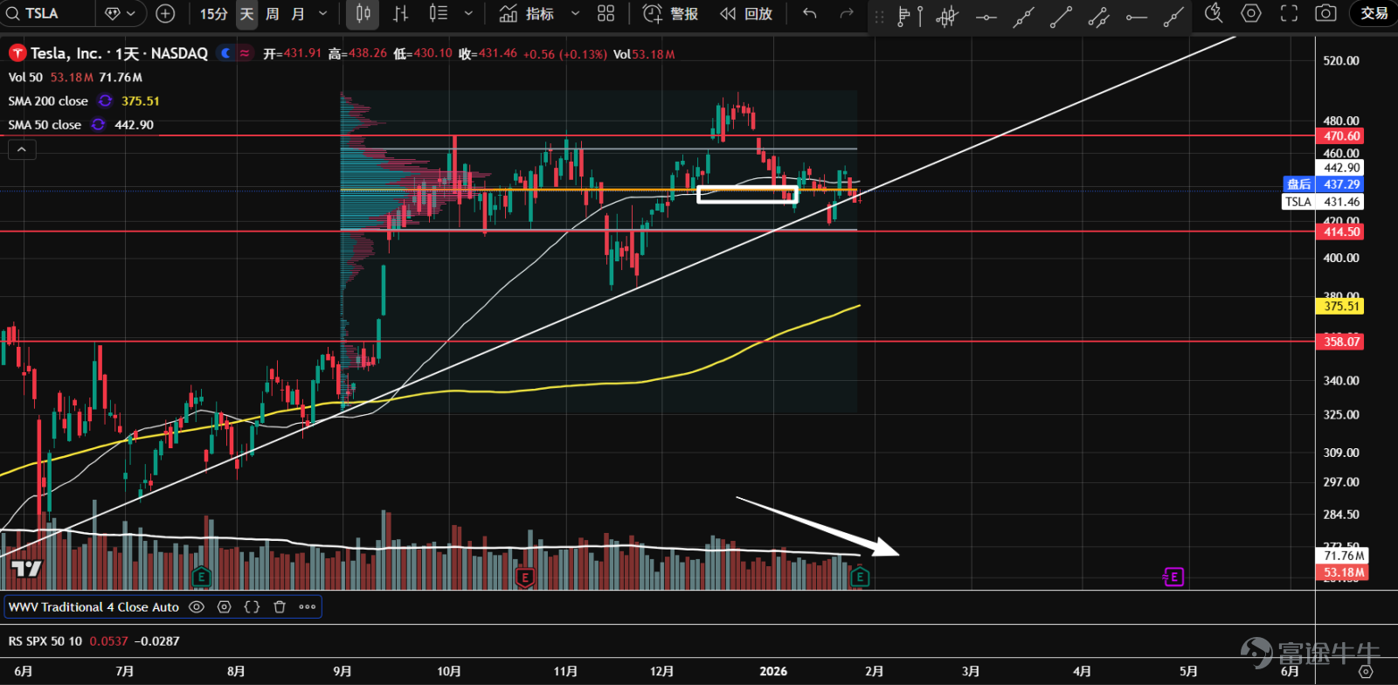Viewport: 1398px width, 685px height.
Task: Undo the last chart action
Action: pos(810,13)
